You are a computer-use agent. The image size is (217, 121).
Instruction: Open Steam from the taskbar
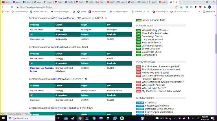pyautogui.click(x=73, y=118)
